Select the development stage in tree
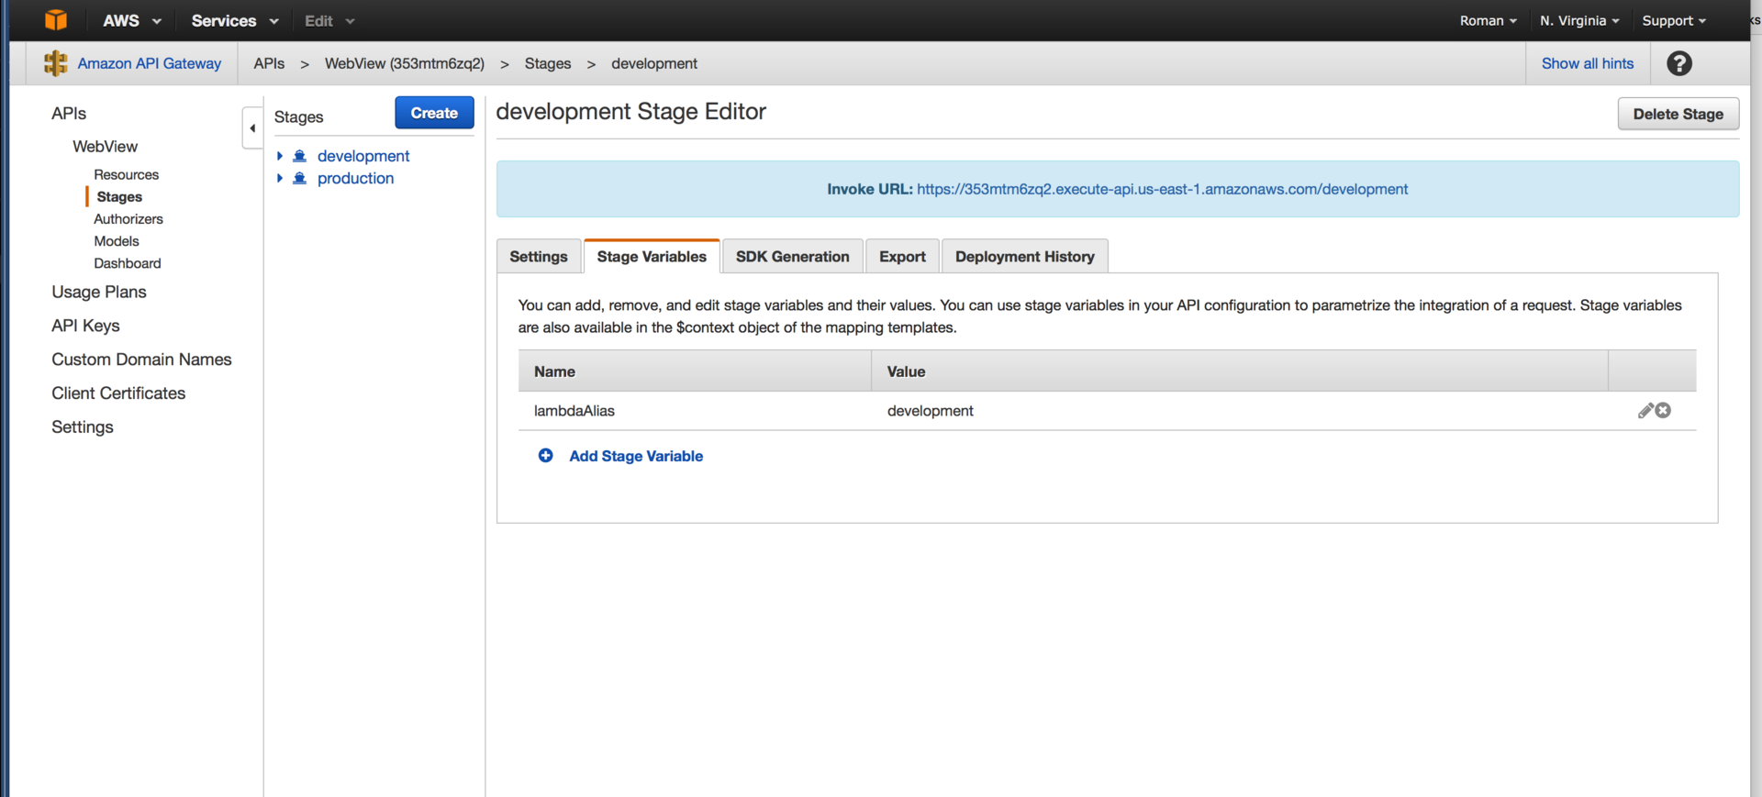Screen dimensions: 1762x797 pos(363,156)
